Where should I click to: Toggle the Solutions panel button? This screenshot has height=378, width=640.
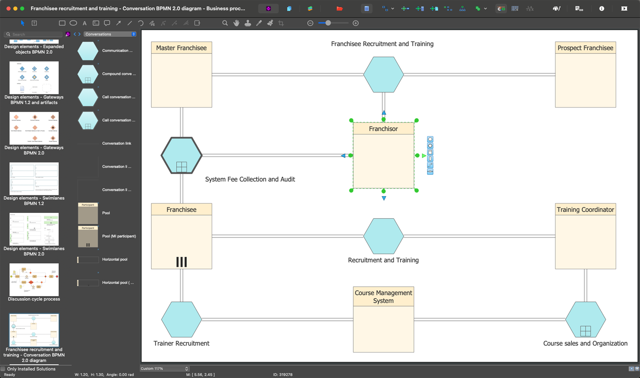click(x=268, y=9)
